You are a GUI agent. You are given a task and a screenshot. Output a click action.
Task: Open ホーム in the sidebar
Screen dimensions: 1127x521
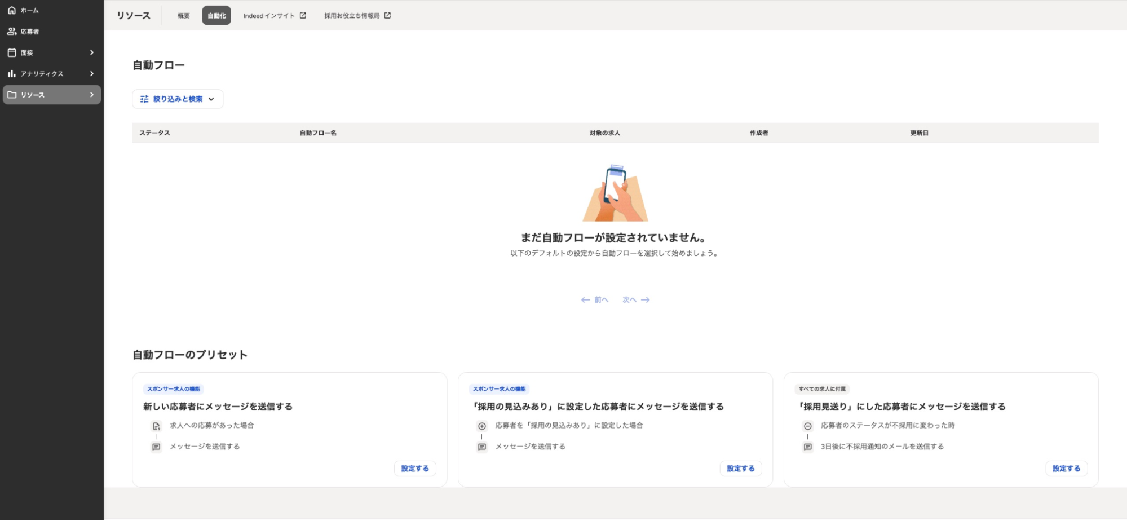click(52, 10)
